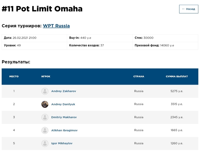The image size is (200, 151).
Task: Click Alikhan Ibragimov's default avatar icon
Action: click(45, 130)
